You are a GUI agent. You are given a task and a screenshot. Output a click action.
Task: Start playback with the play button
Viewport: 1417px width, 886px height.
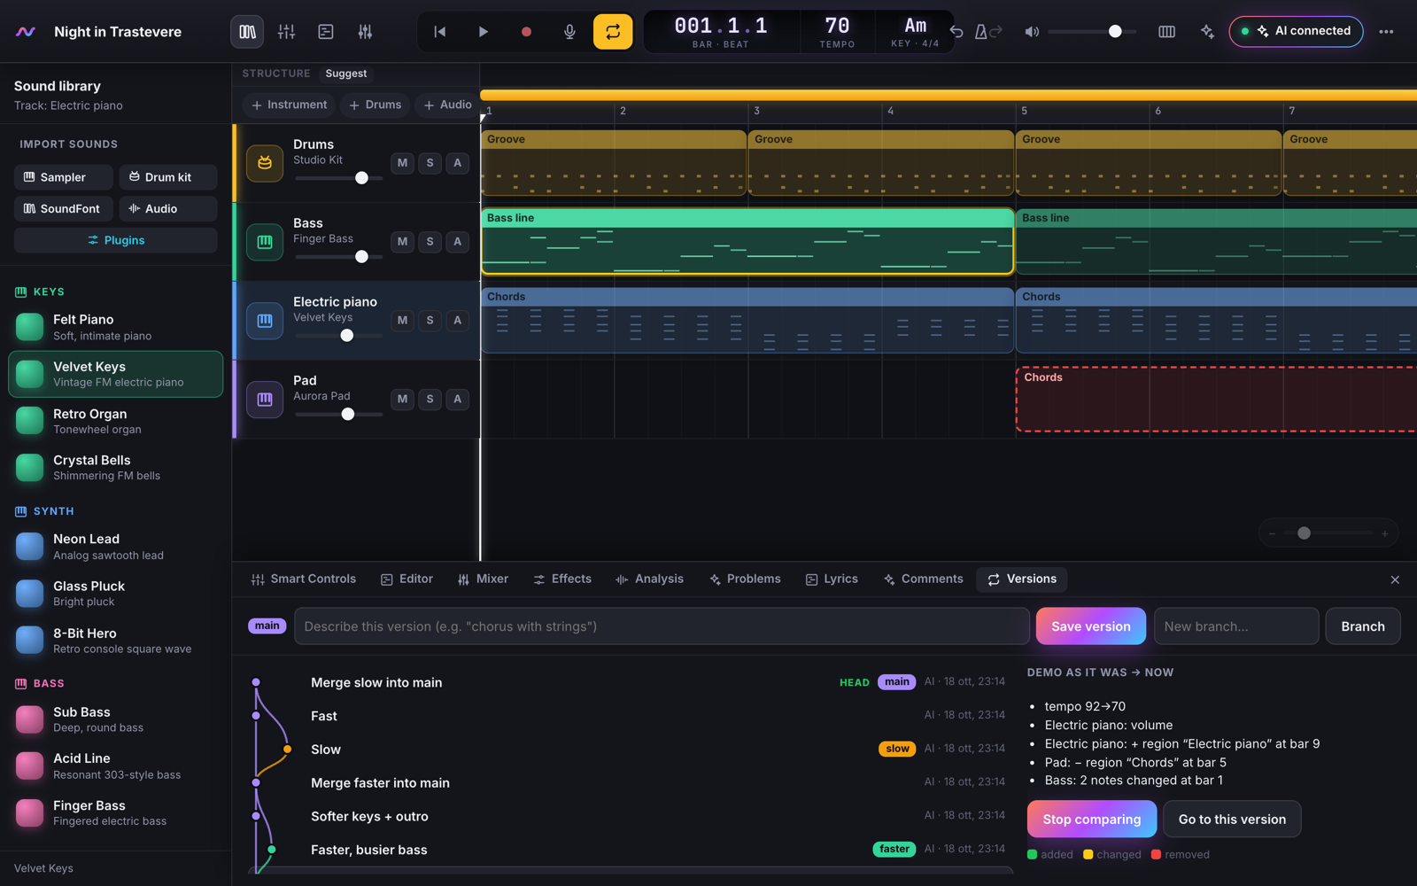tap(483, 32)
